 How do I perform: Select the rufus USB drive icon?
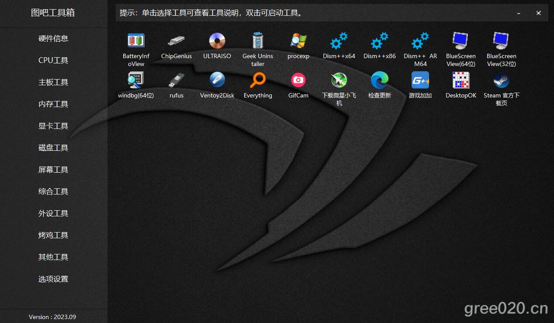[x=177, y=80]
